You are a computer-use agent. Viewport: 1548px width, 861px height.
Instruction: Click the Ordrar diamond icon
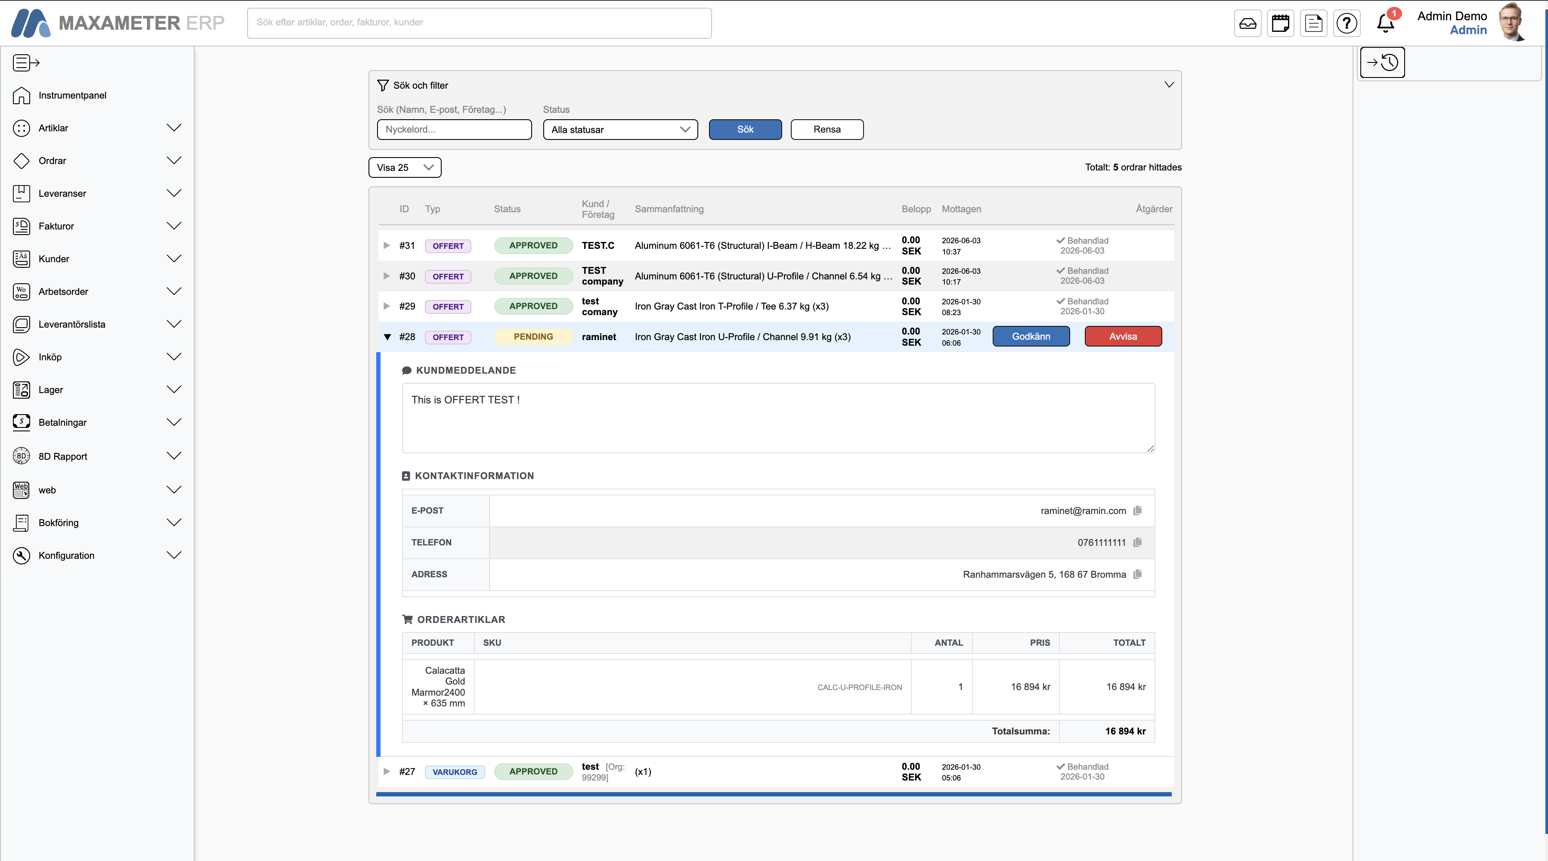pos(21,161)
